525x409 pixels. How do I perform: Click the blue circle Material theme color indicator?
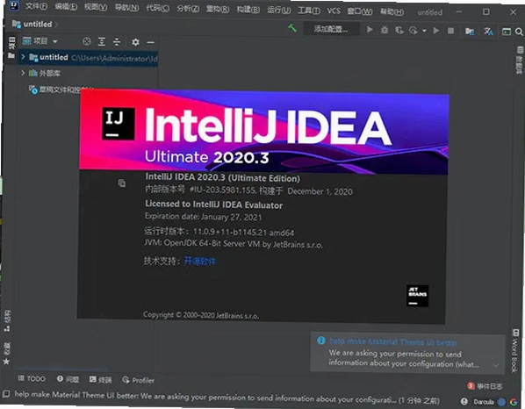(x=501, y=402)
